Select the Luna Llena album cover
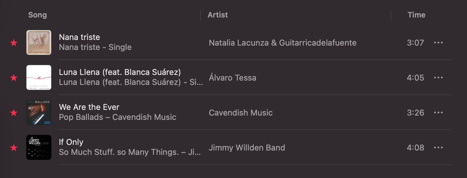The image size is (467, 178). [x=39, y=77]
